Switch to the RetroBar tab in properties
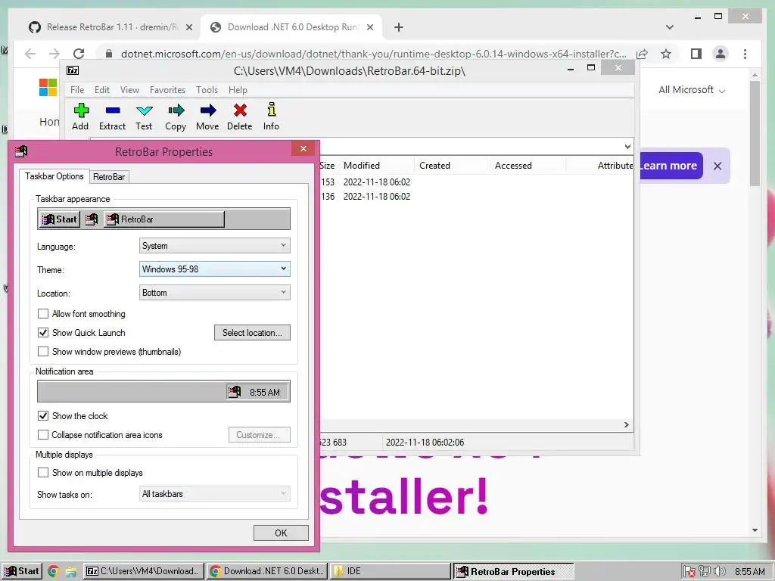The height and width of the screenshot is (581, 775). (109, 177)
